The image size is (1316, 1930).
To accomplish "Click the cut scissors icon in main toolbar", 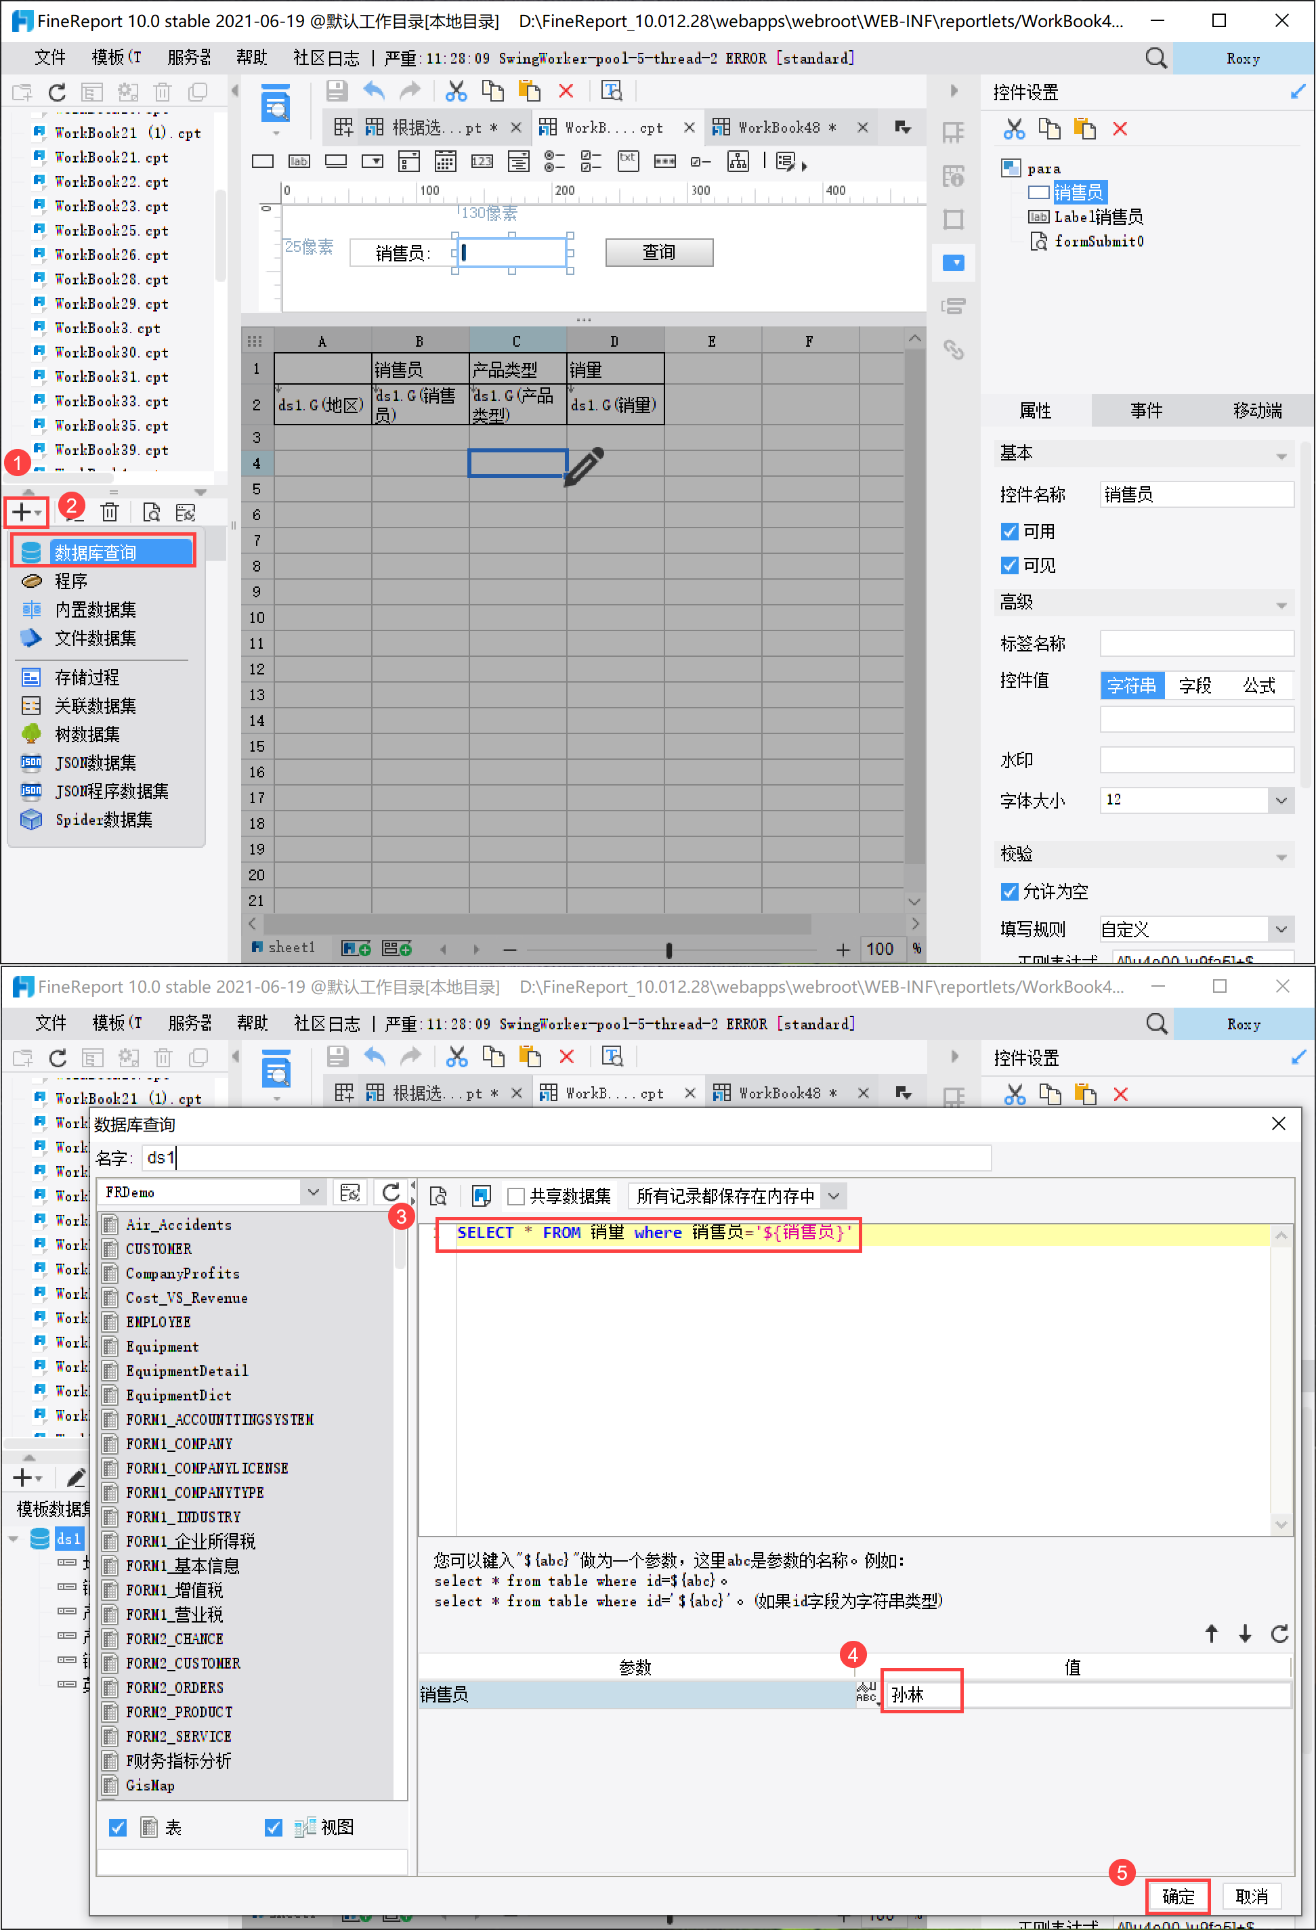I will [455, 91].
